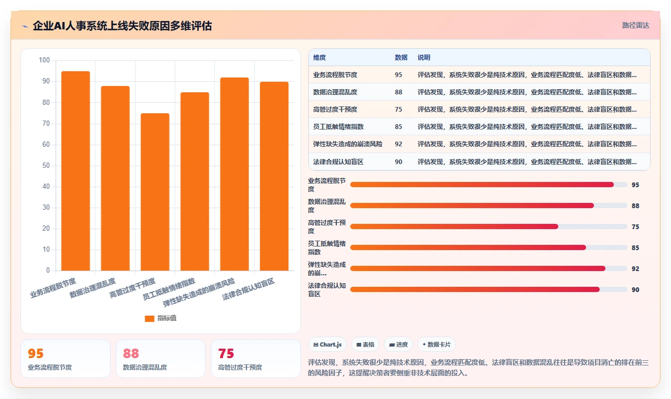Click the 说明 column header in the table

click(x=424, y=58)
